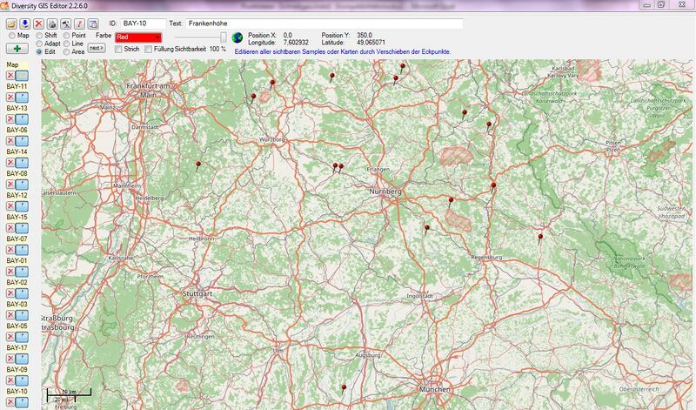Click the sidebar label BAY-10
Viewport: 696px width, 410px height.
[x=17, y=392]
